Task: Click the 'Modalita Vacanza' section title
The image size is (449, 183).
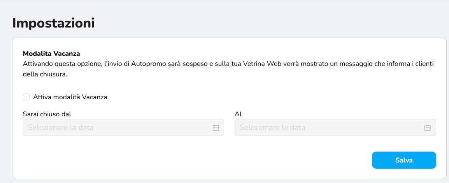Action: [x=51, y=54]
